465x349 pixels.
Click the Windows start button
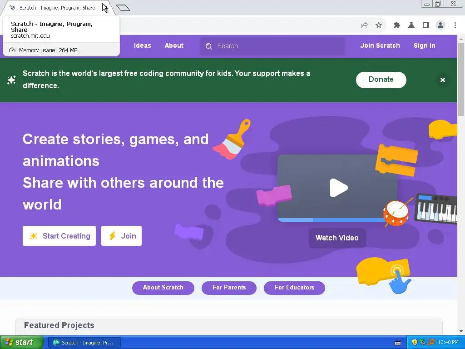coord(21,343)
